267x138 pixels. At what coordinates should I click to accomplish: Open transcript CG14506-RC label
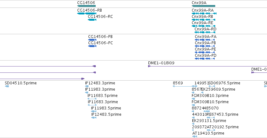(x=100, y=17)
